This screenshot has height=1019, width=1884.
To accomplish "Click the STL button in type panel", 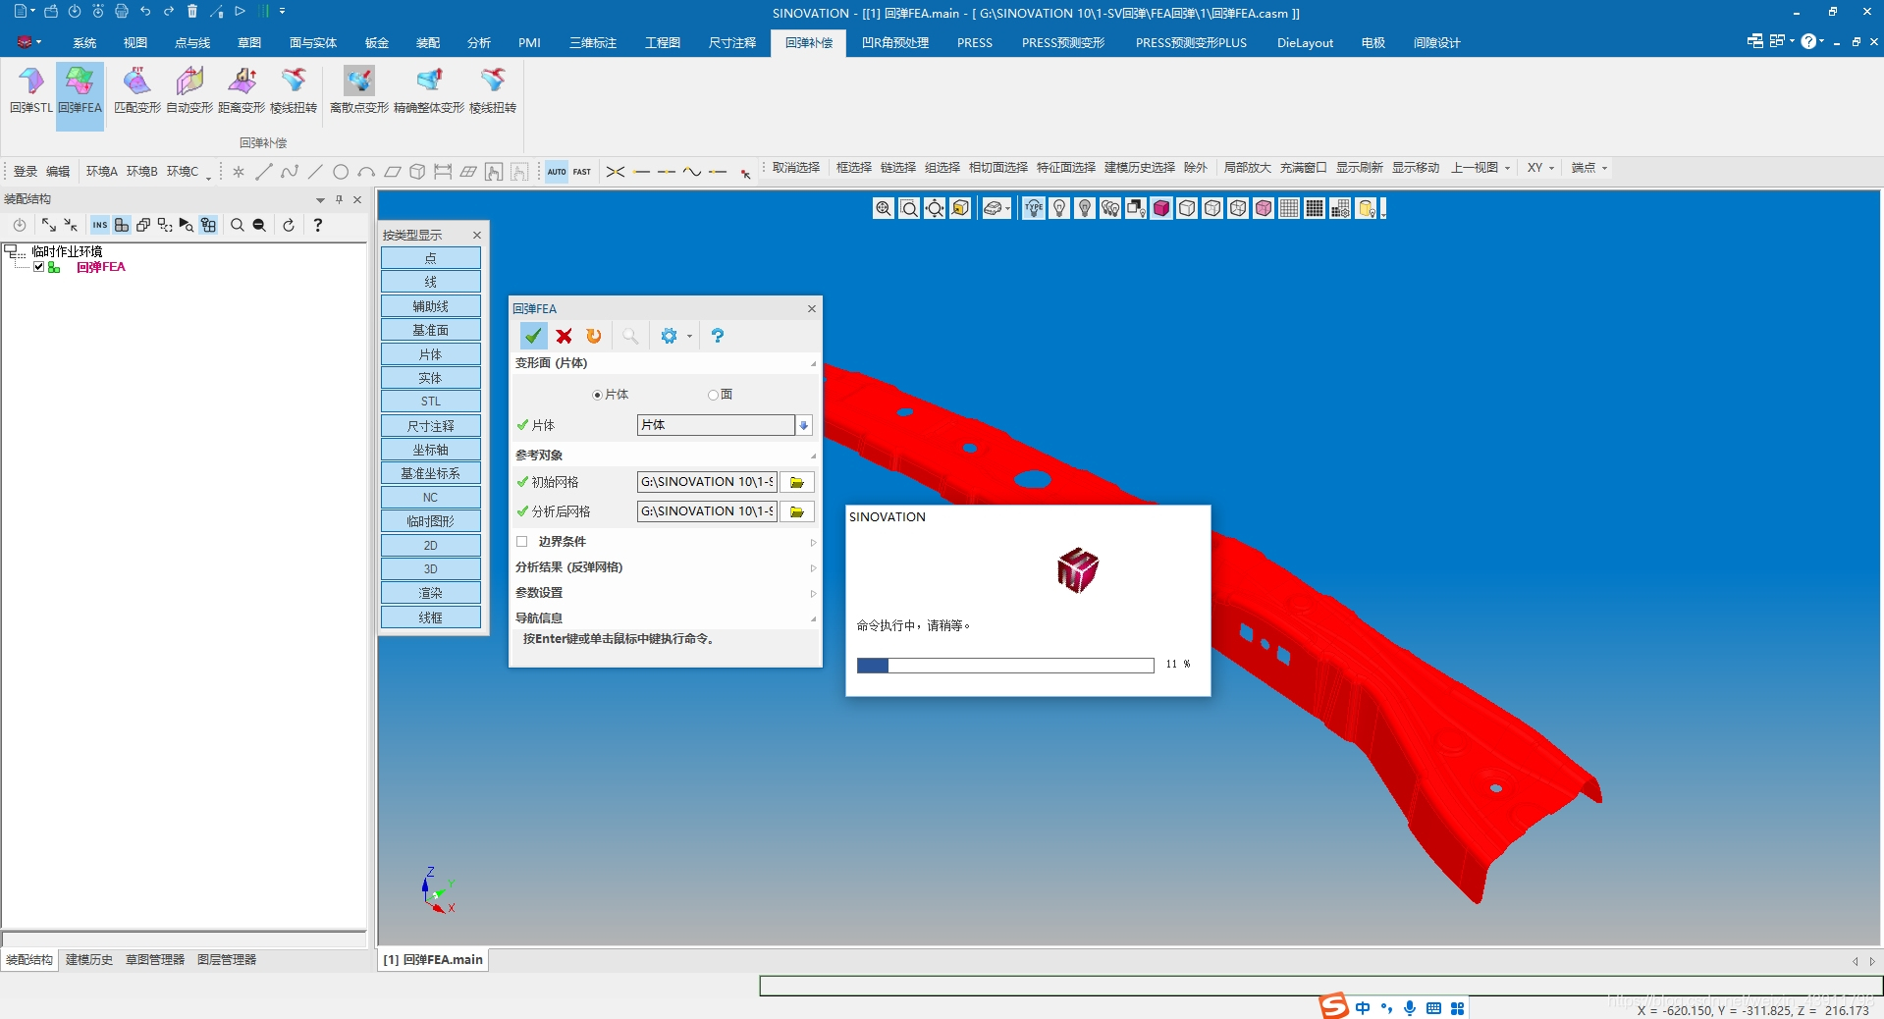I will [x=431, y=402].
